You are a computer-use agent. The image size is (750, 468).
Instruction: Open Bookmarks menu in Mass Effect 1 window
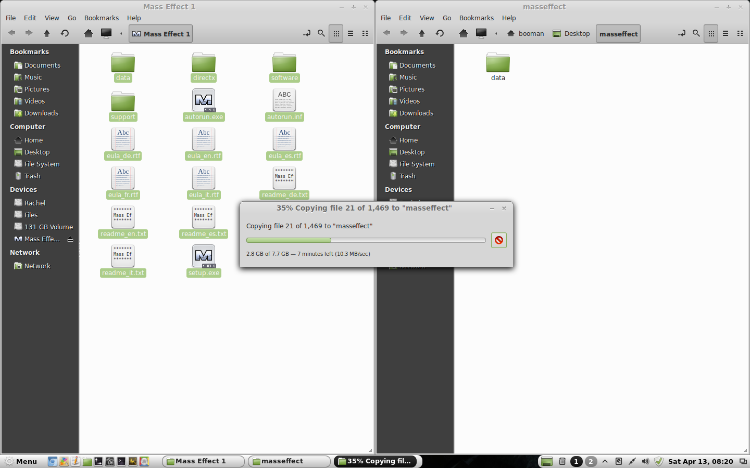102,18
